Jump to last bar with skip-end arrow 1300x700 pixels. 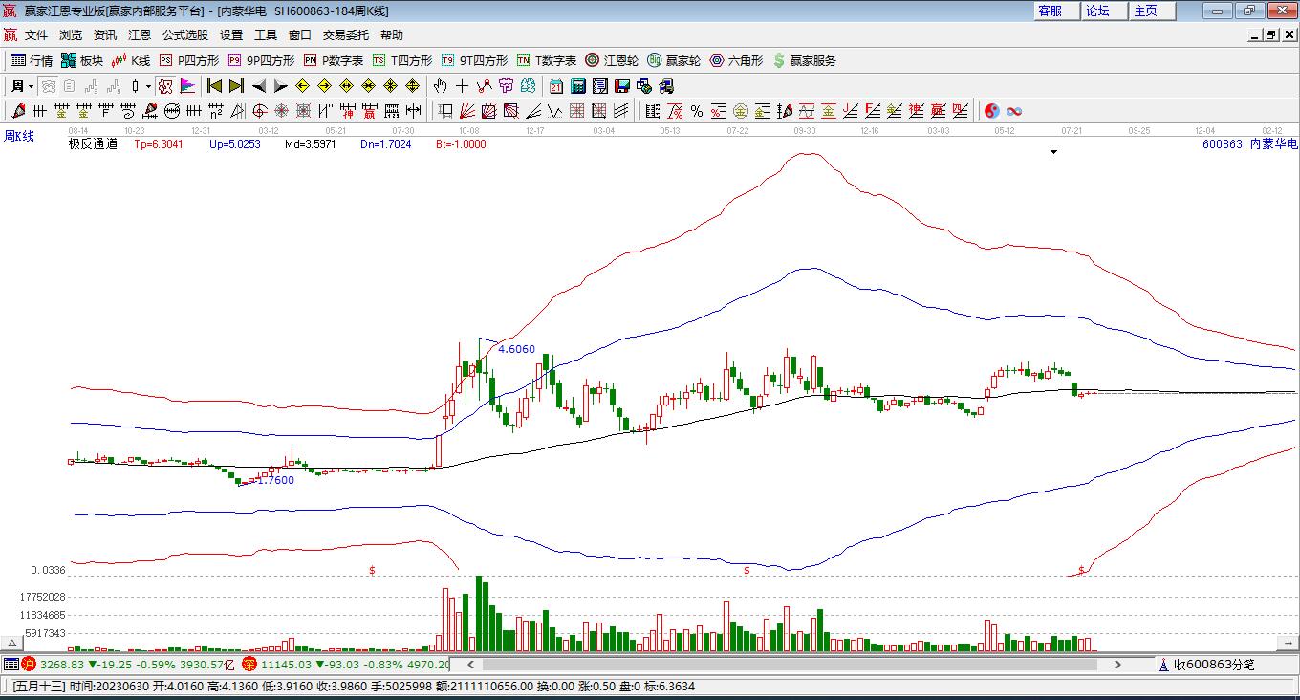coord(236,86)
